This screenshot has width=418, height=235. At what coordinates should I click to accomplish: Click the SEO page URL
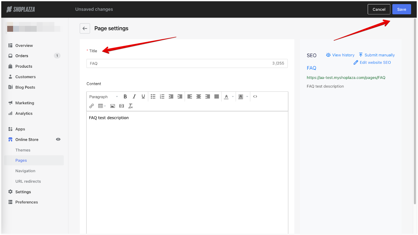(x=346, y=78)
